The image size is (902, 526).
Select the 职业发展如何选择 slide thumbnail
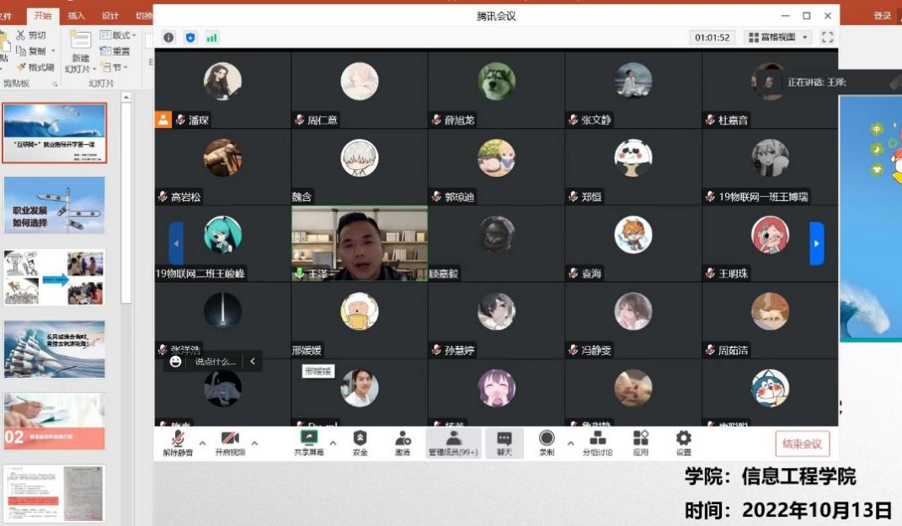[x=54, y=205]
